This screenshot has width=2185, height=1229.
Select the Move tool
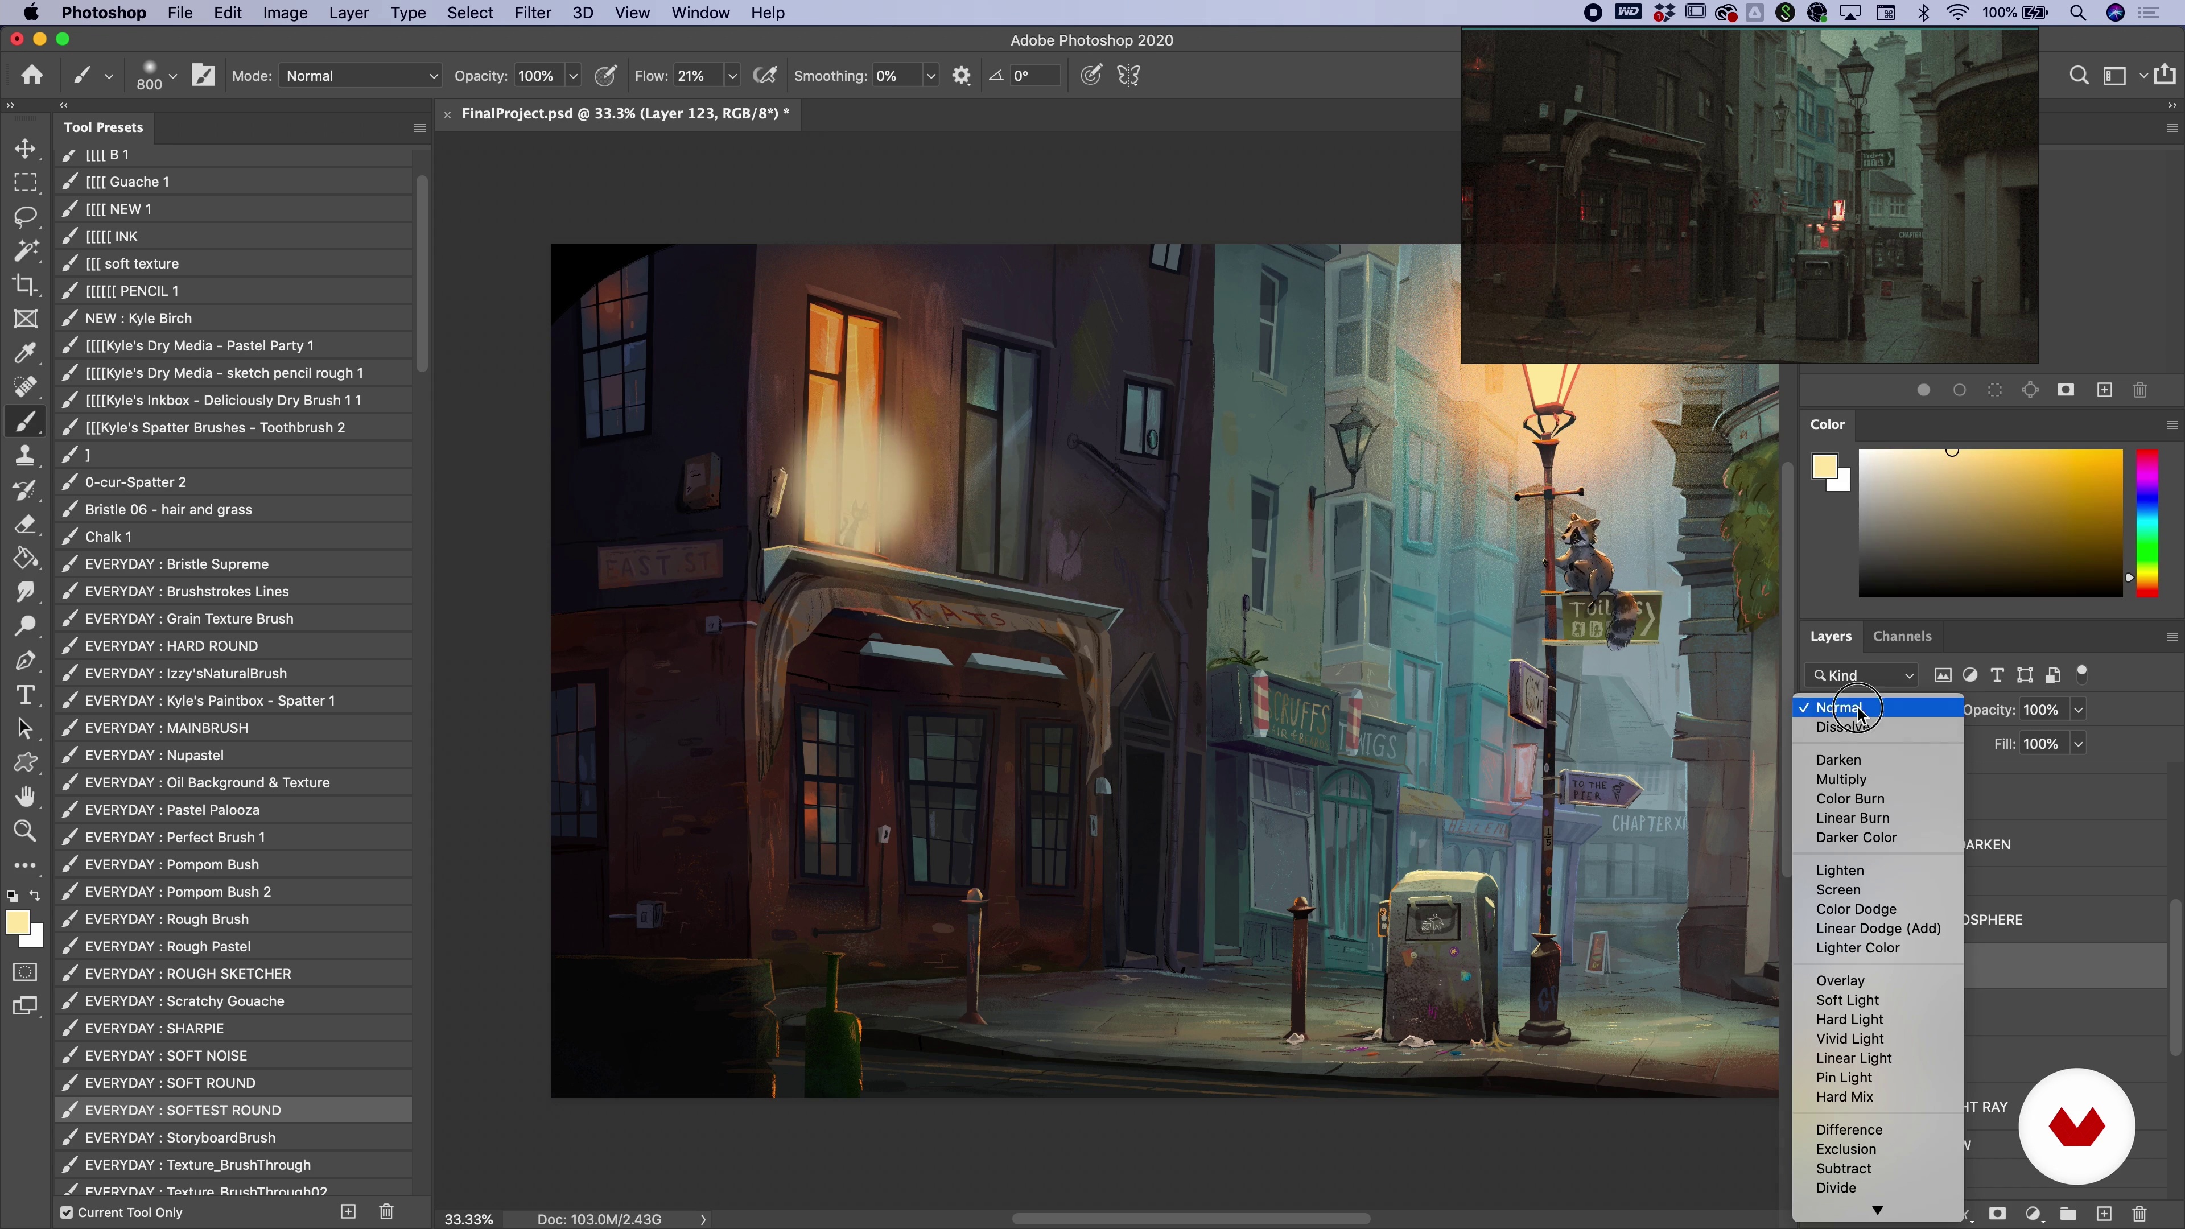[x=26, y=149]
